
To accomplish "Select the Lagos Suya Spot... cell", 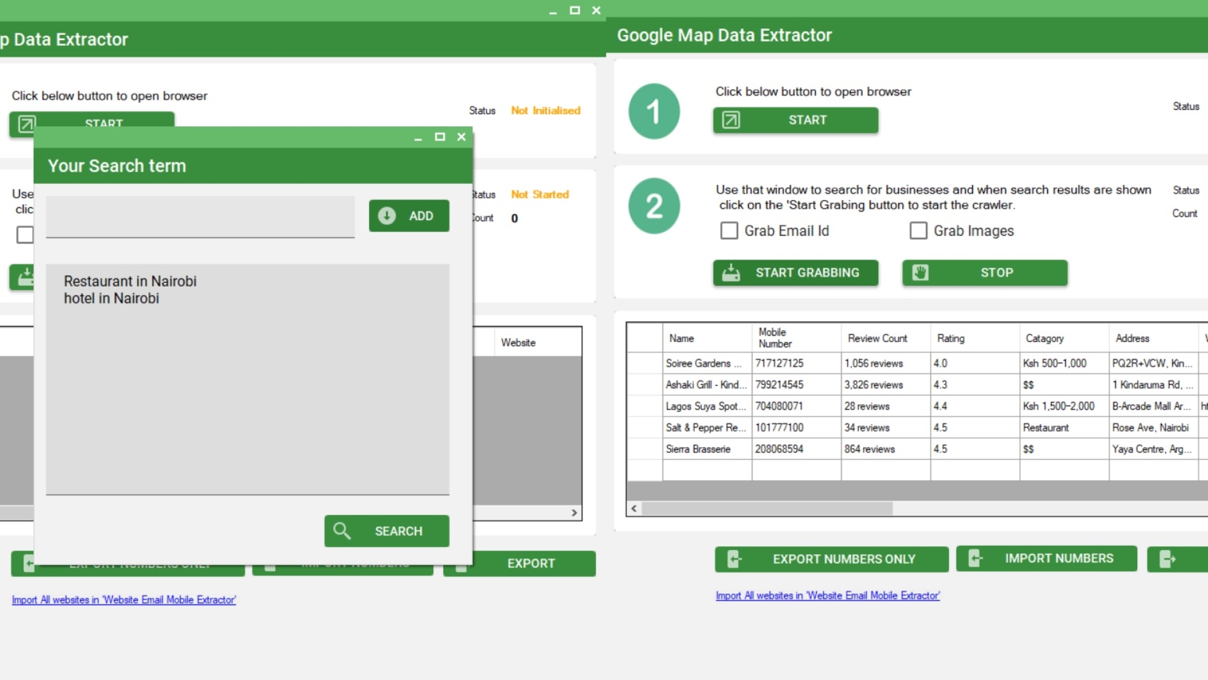I will pos(707,406).
